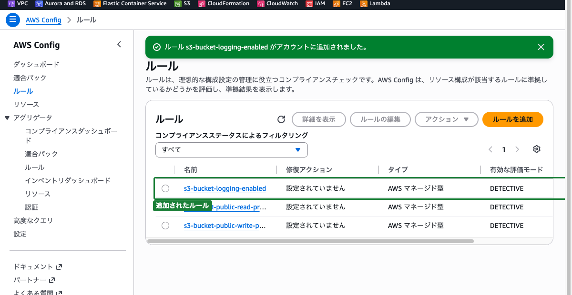
Task: Go to リソース in top sidebar section
Action: point(26,104)
